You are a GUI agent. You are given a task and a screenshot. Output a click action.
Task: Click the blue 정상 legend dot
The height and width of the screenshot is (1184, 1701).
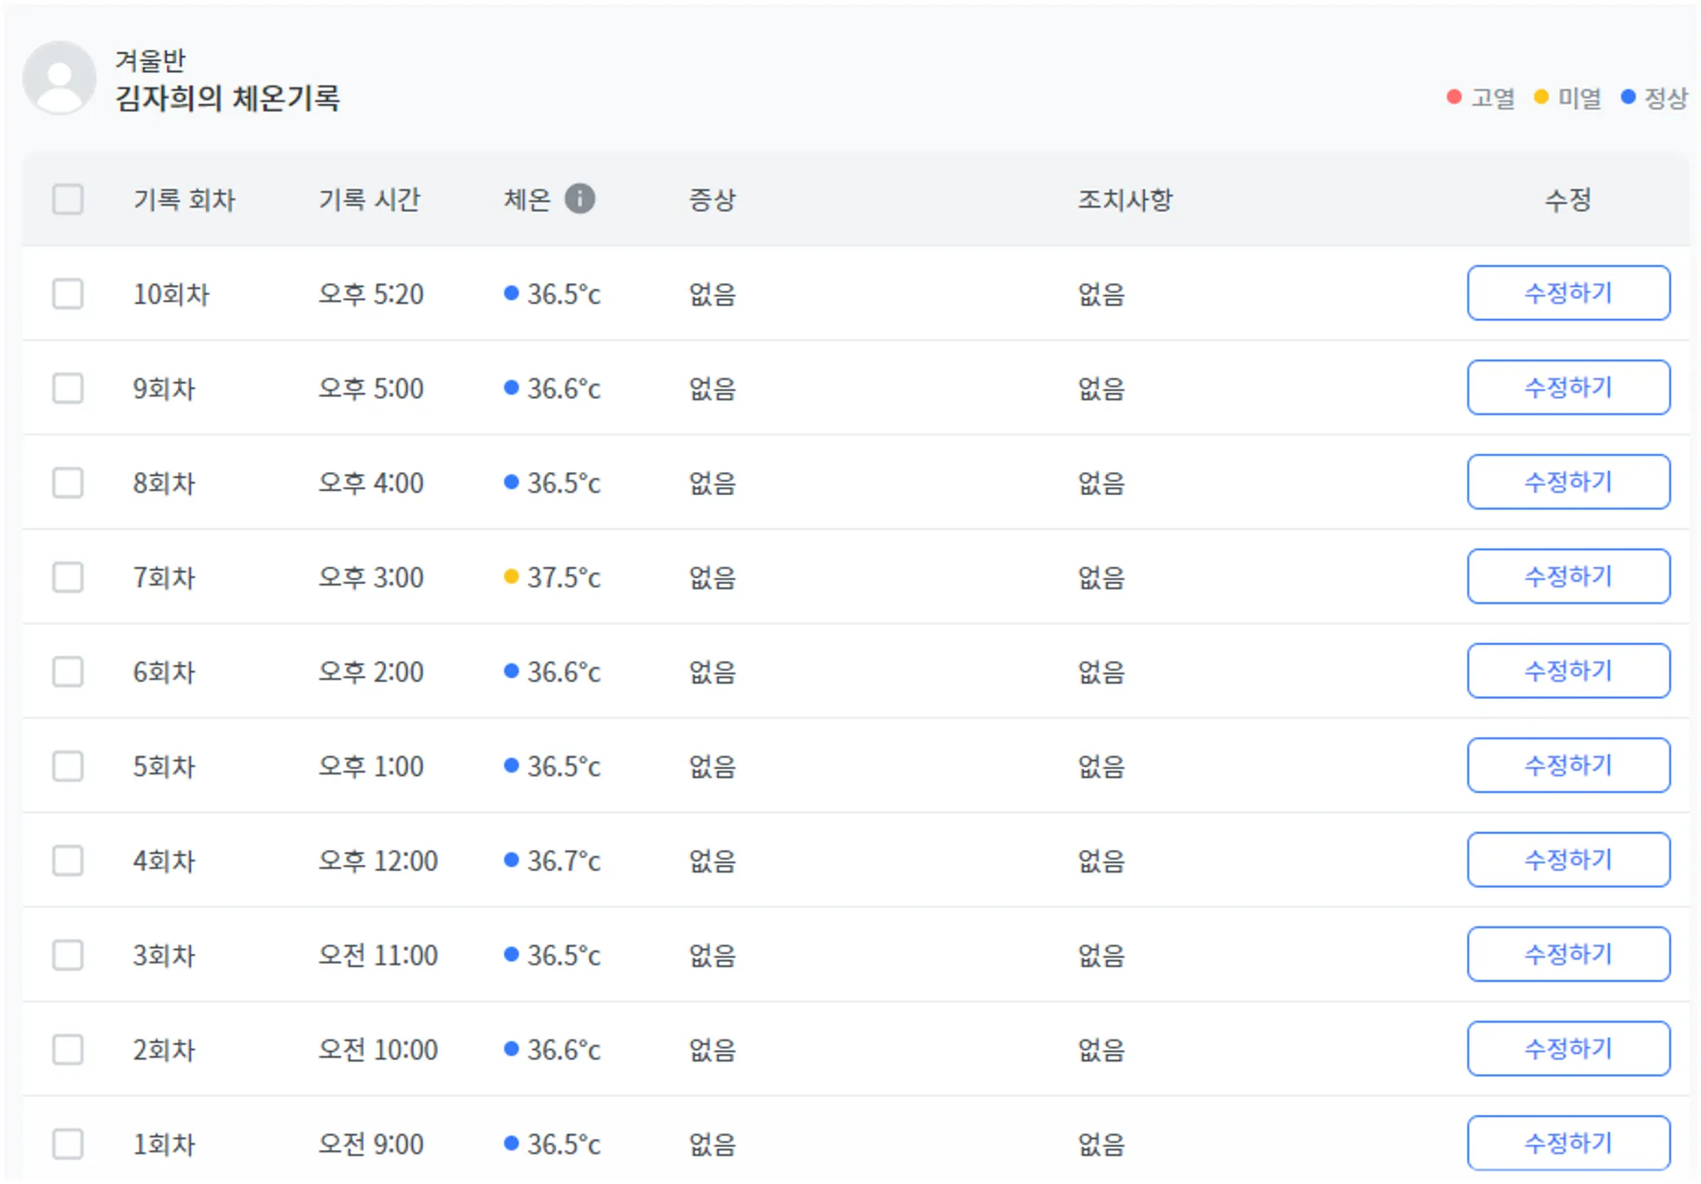click(x=1628, y=97)
